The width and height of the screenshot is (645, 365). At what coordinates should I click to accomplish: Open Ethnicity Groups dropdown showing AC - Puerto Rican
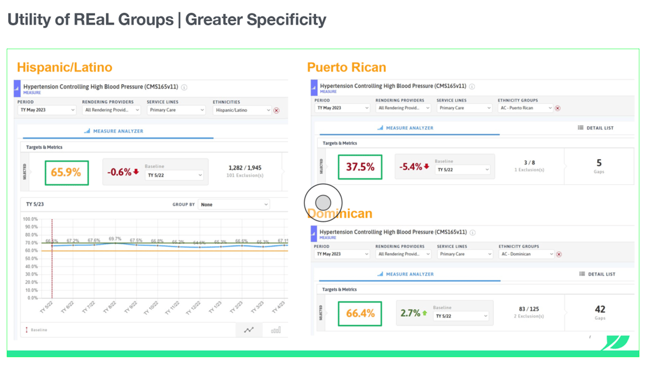526,108
